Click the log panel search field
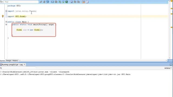The height and width of the screenshot is (97, 173). tap(19, 68)
